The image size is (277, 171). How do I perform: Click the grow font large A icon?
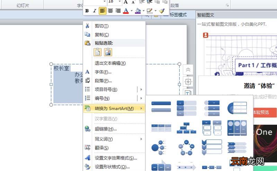126,2
